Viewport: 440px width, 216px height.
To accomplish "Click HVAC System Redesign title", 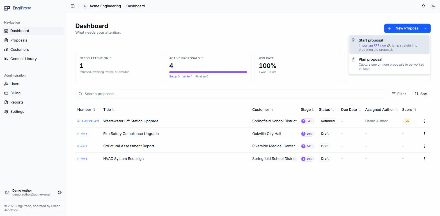I will [x=123, y=159].
